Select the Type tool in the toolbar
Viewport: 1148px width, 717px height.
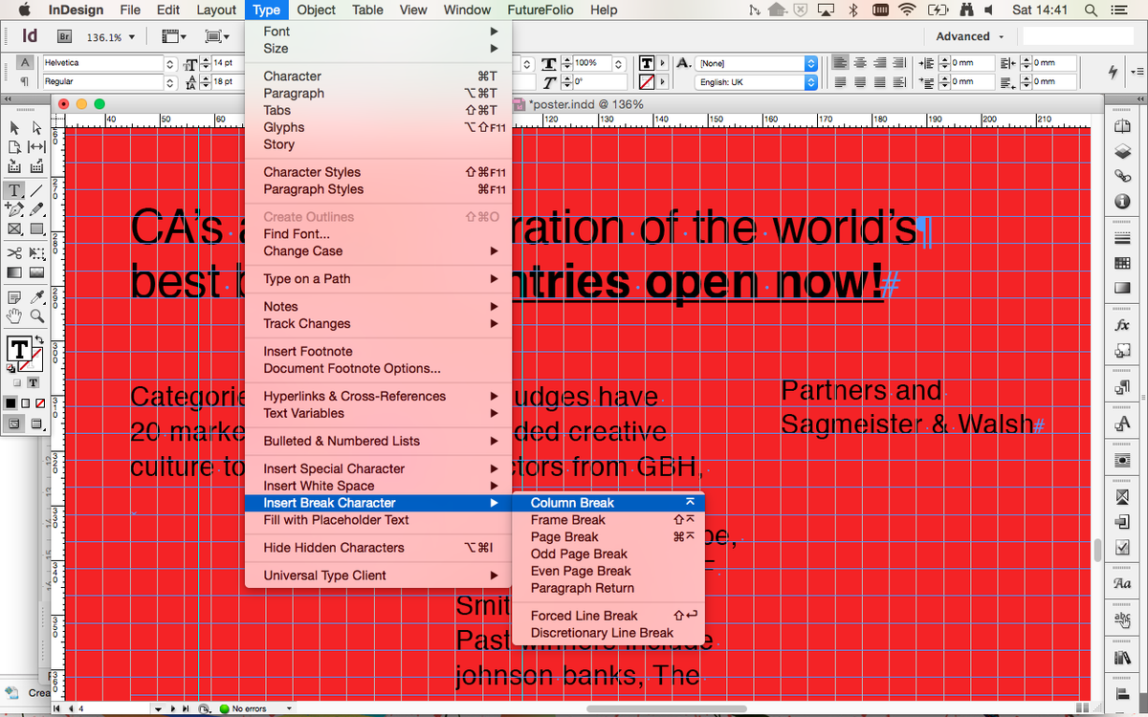(x=13, y=189)
